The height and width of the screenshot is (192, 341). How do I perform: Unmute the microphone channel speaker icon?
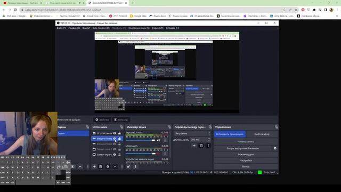pyautogui.click(x=158, y=154)
